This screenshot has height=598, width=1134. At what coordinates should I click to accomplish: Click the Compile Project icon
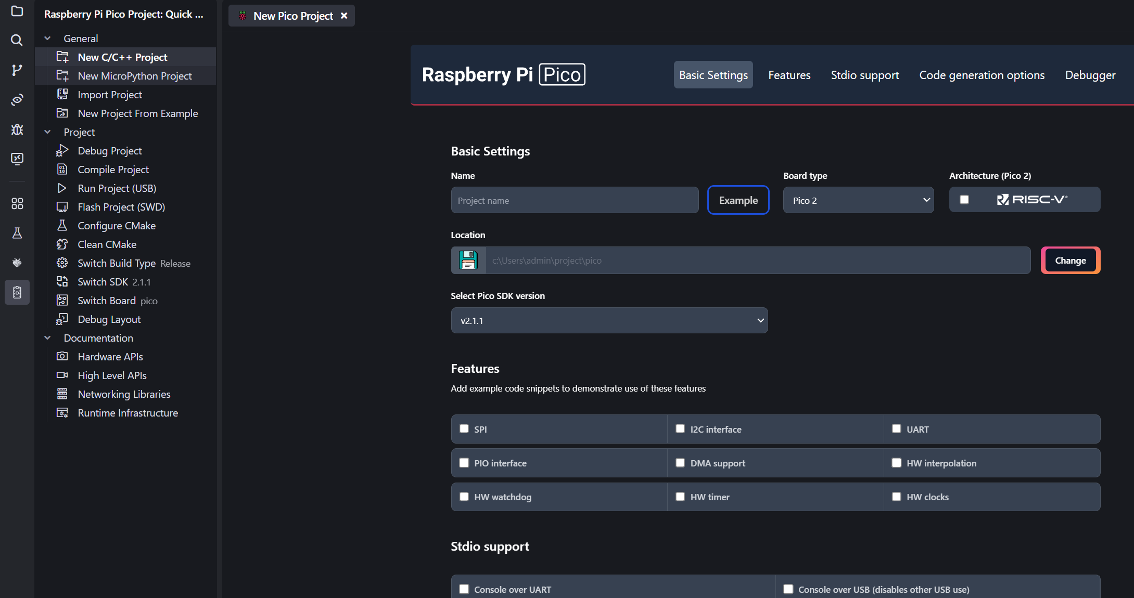62,169
